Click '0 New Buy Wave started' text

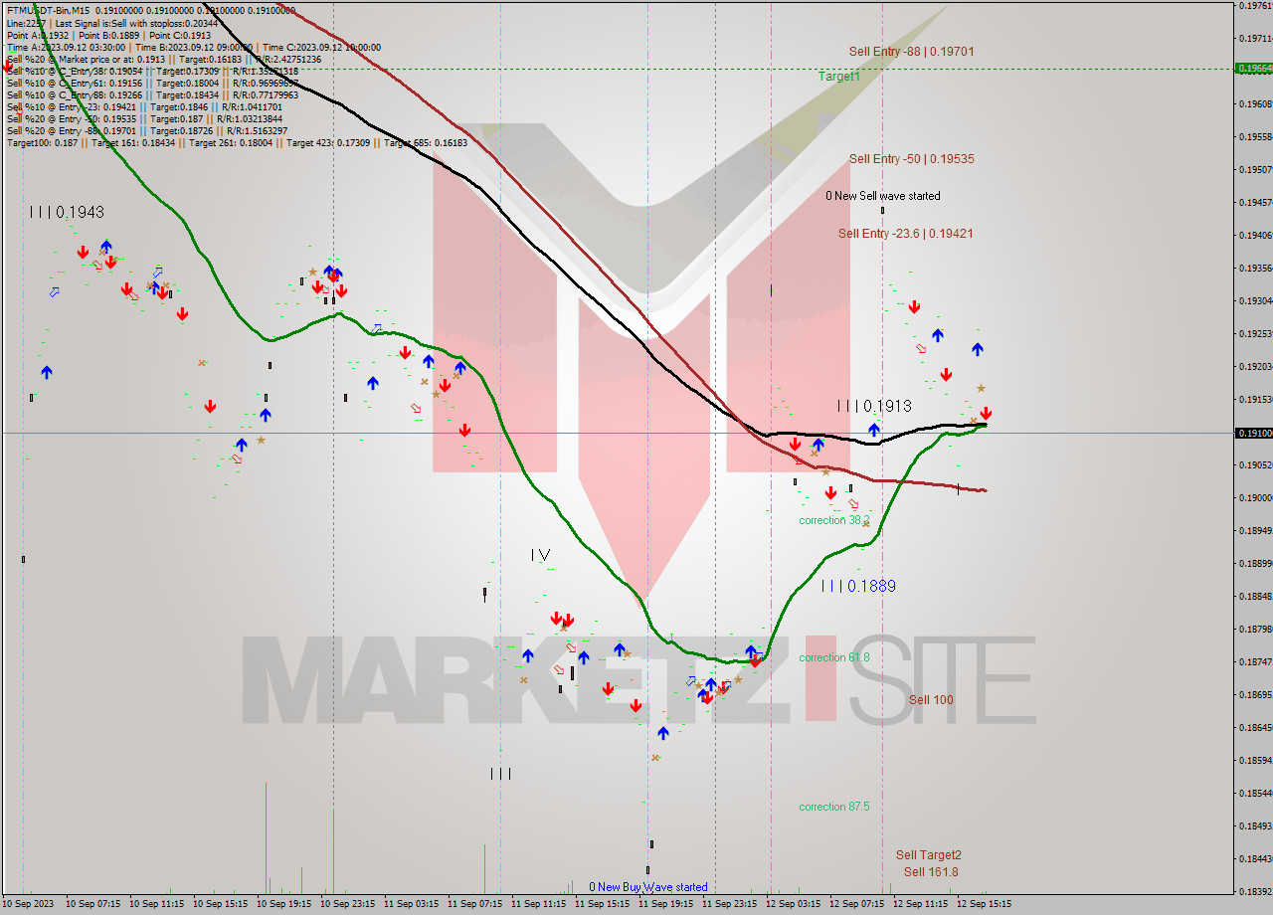648,887
